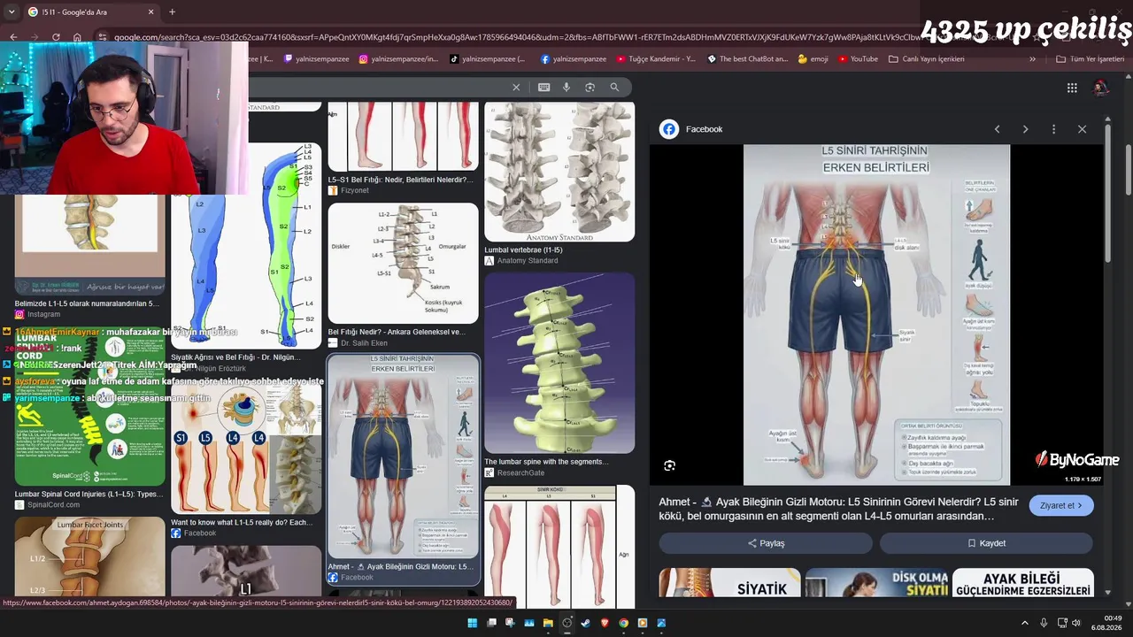Open the browser home page
Viewport: 1133px width, 637px height.
point(77,37)
